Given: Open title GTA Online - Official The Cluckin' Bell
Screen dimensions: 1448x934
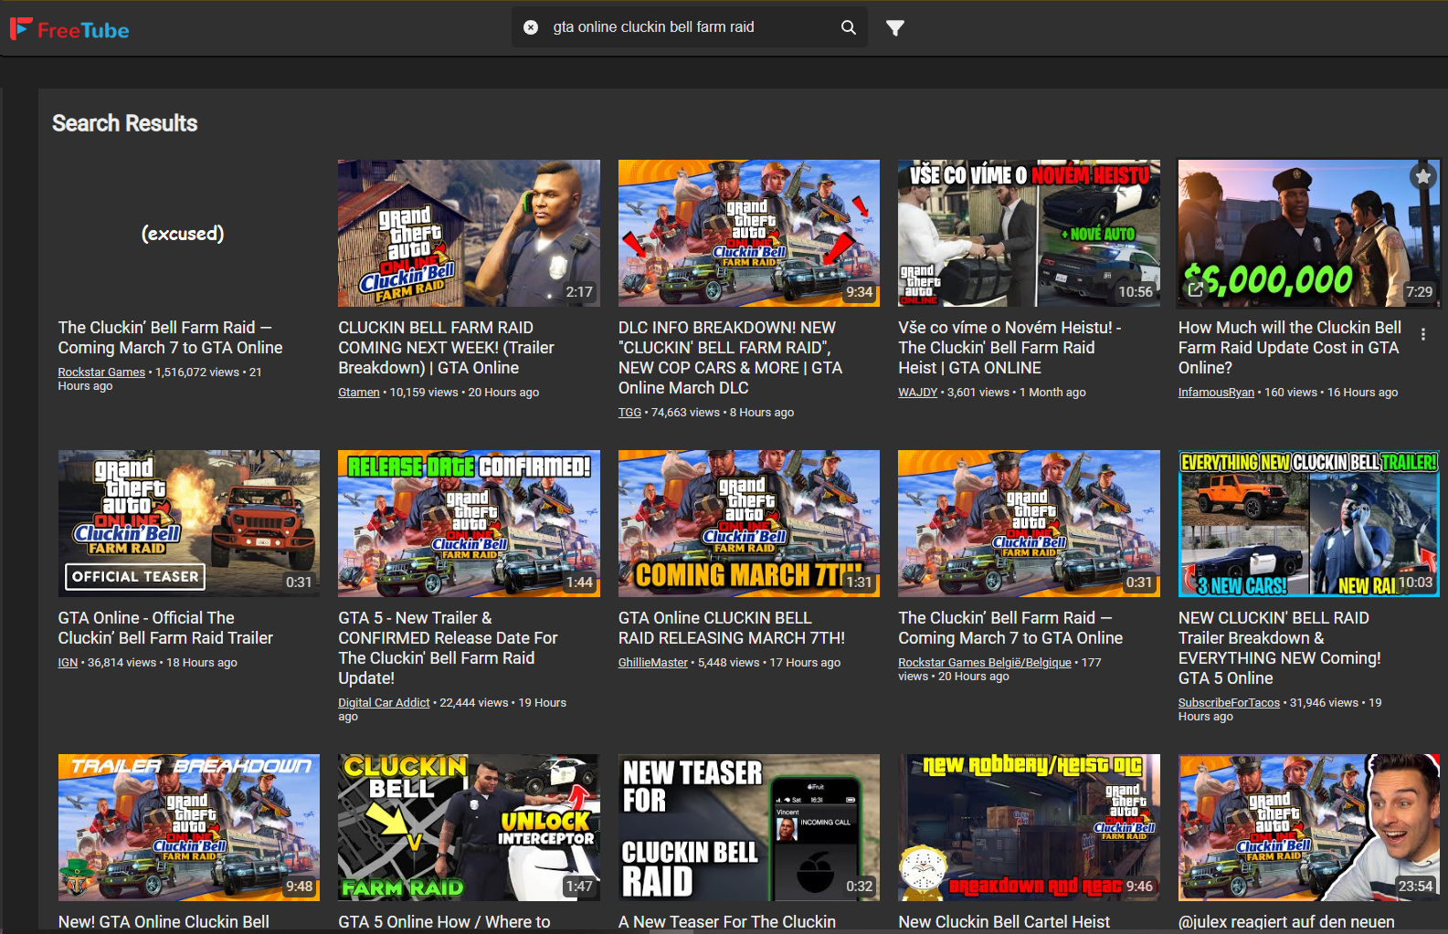Looking at the screenshot, I should pos(166,628).
